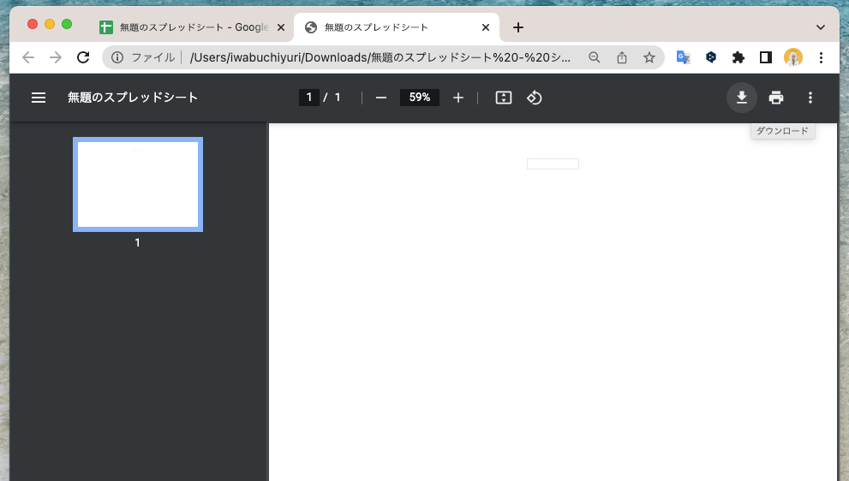Open the Extensions puzzle menu
This screenshot has height=481, width=849.
(738, 57)
